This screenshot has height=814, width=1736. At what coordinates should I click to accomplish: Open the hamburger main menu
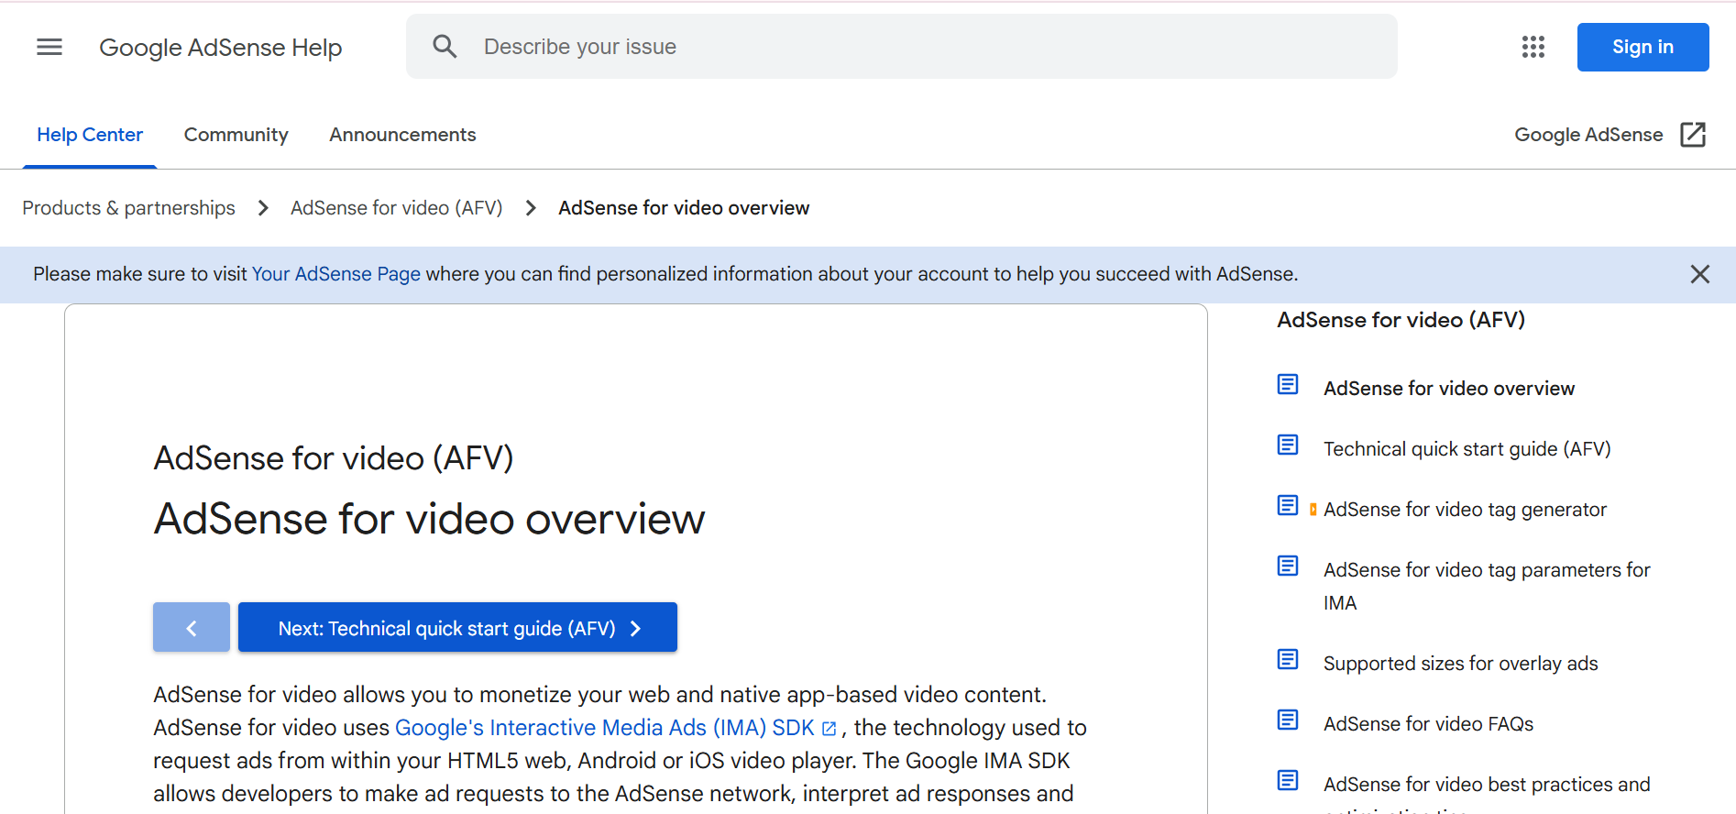tap(49, 47)
